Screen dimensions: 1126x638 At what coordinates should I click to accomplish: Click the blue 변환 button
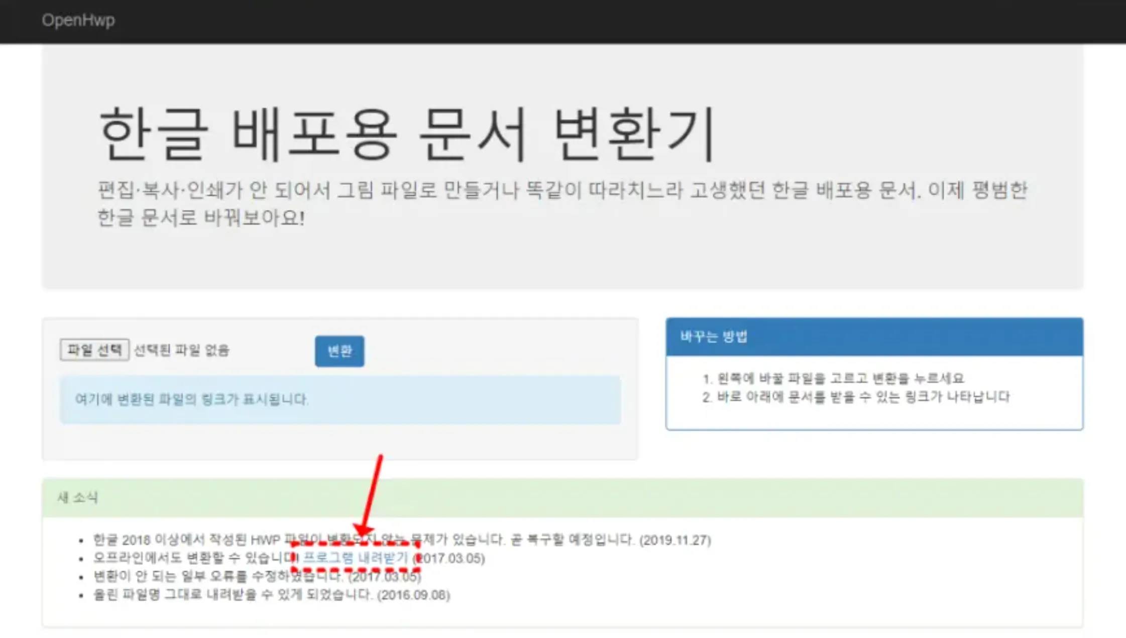[x=340, y=351]
